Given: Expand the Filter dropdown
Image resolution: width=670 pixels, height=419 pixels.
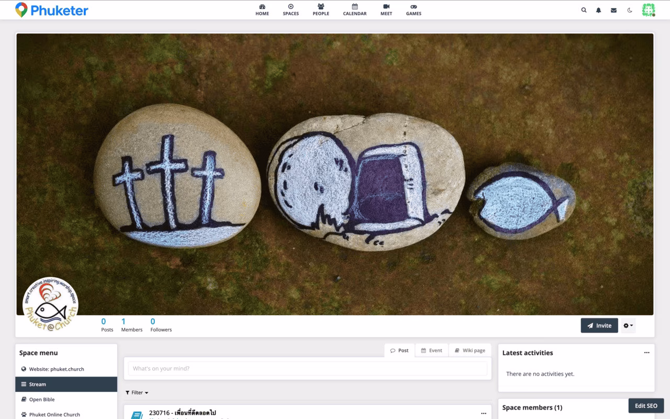Looking at the screenshot, I should pos(137,393).
